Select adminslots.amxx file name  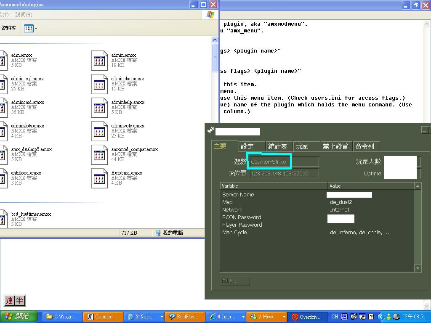pyautogui.click(x=27, y=126)
